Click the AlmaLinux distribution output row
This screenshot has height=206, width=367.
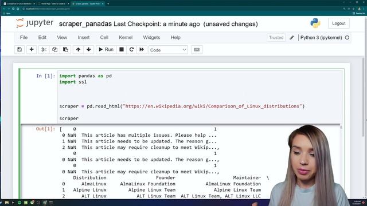pos(162,184)
